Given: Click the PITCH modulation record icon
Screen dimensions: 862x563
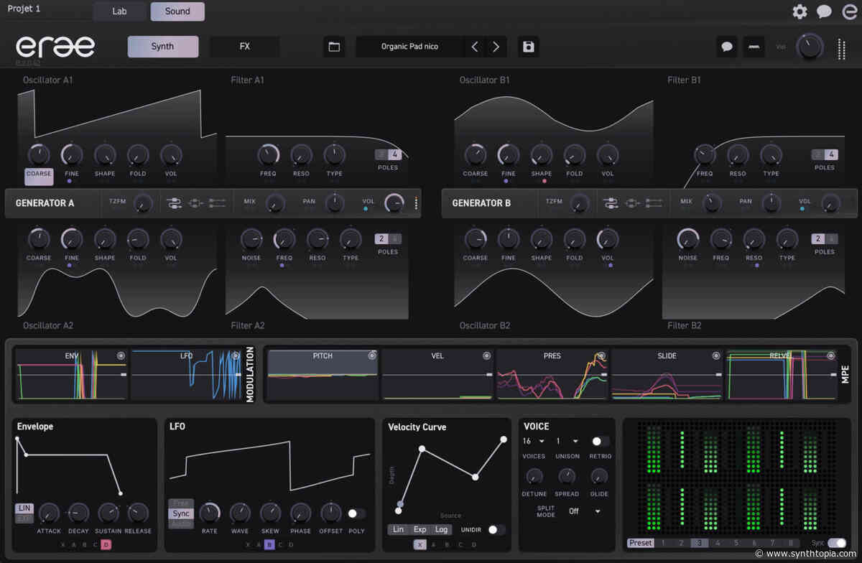Looking at the screenshot, I should point(371,355).
